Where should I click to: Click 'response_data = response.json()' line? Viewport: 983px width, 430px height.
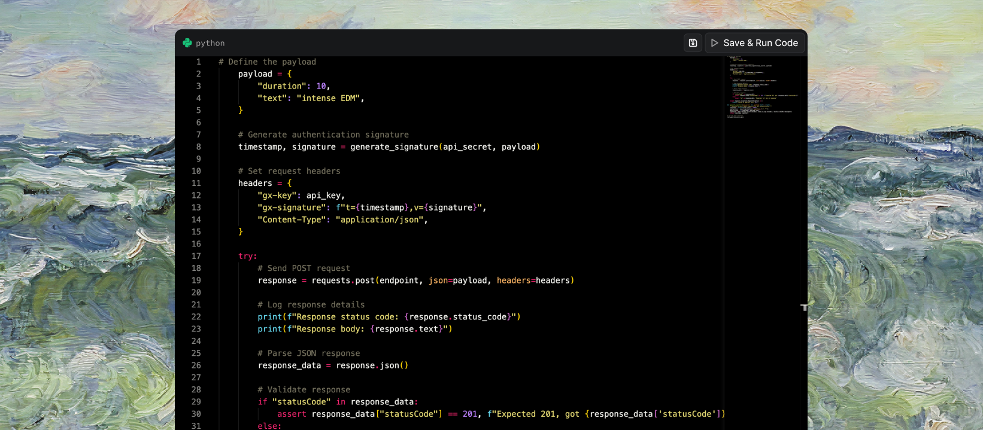point(333,365)
